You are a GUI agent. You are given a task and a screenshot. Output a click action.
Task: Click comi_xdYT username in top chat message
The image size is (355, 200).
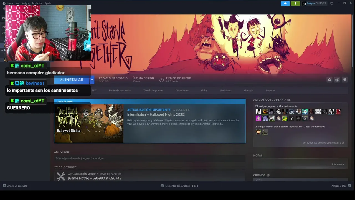pyautogui.click(x=32, y=66)
